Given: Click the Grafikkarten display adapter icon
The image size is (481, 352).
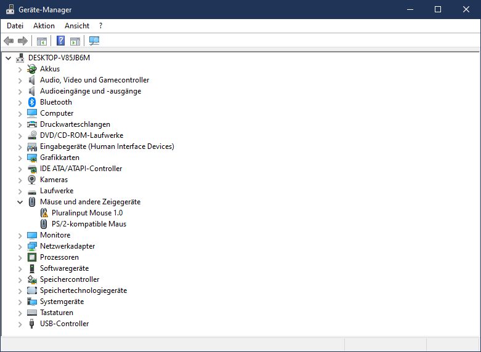Looking at the screenshot, I should point(32,158).
